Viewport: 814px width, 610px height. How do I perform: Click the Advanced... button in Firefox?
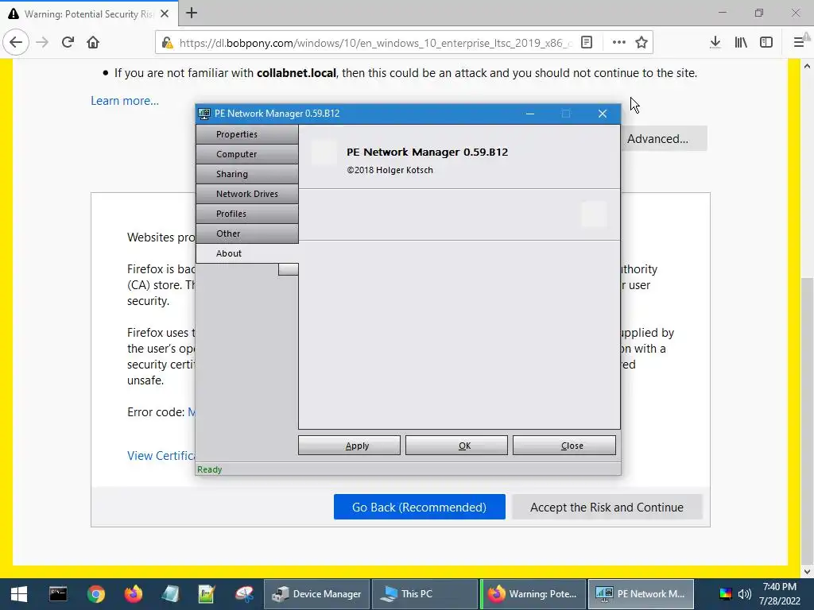click(664, 138)
